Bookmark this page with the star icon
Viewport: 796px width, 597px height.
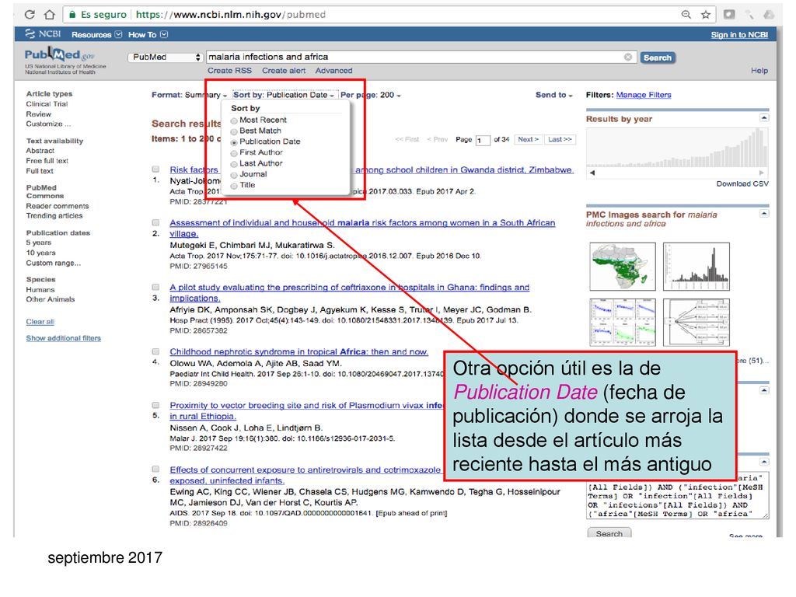[706, 15]
